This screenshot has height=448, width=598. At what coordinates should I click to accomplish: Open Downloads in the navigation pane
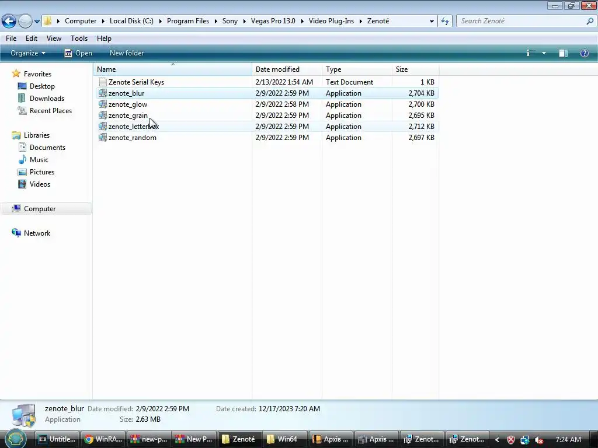pyautogui.click(x=47, y=99)
